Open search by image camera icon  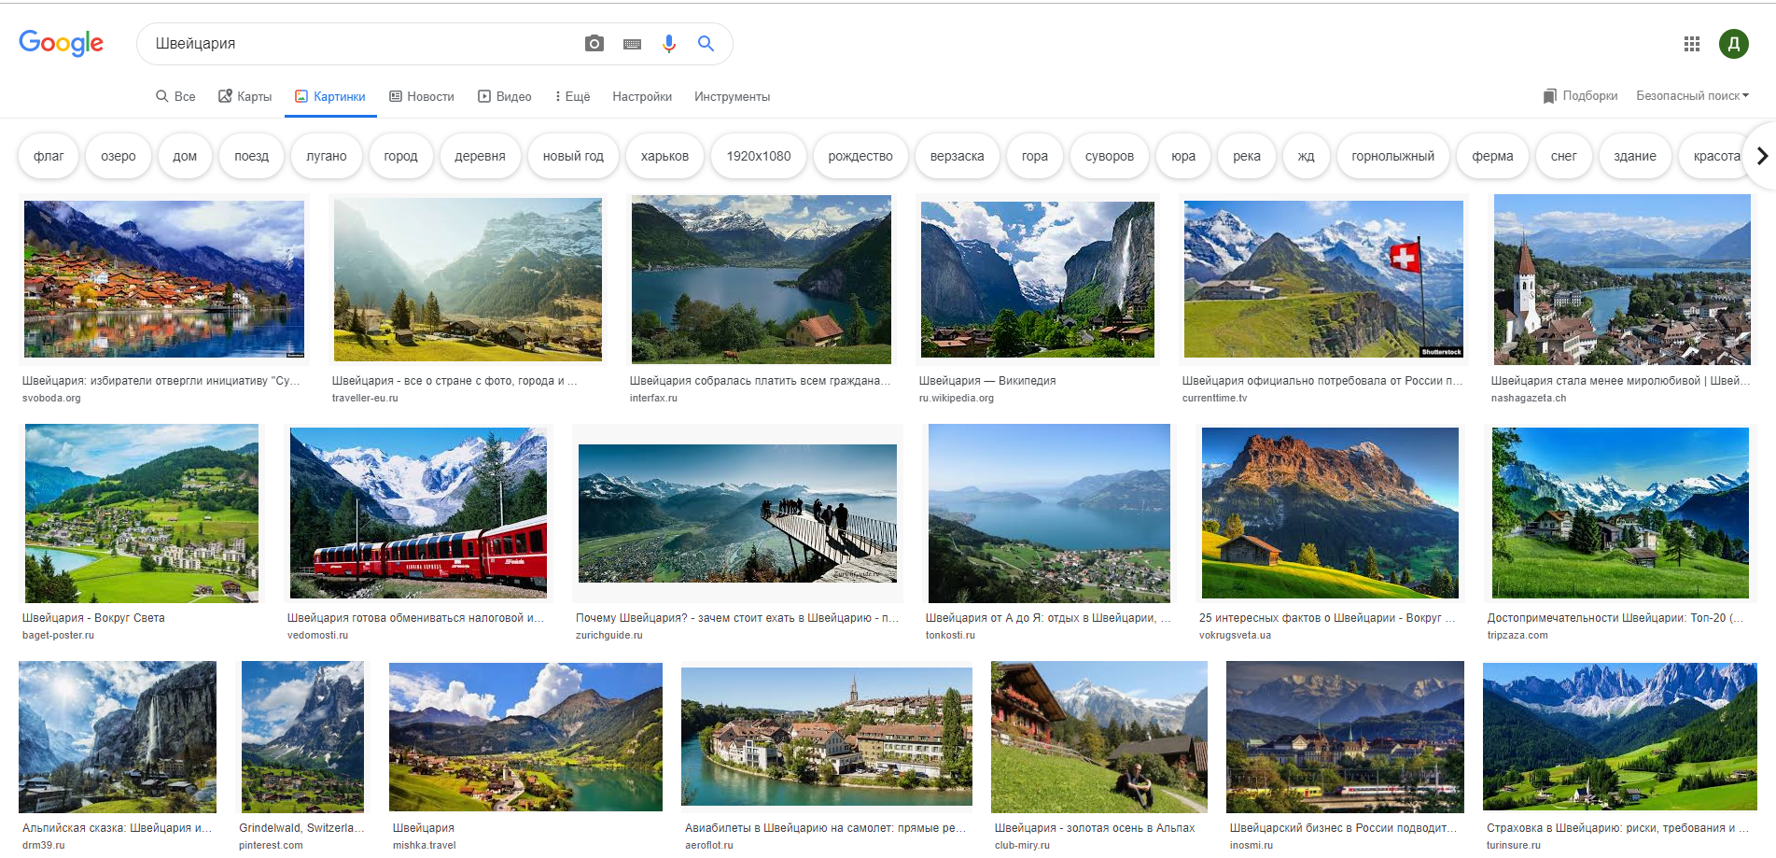click(x=594, y=44)
